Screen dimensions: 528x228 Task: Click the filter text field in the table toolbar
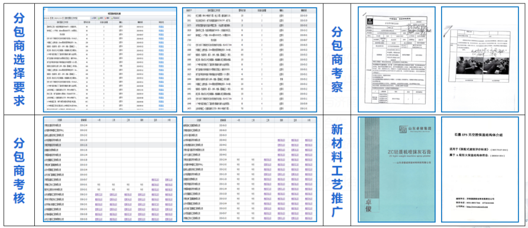[x=84, y=18]
